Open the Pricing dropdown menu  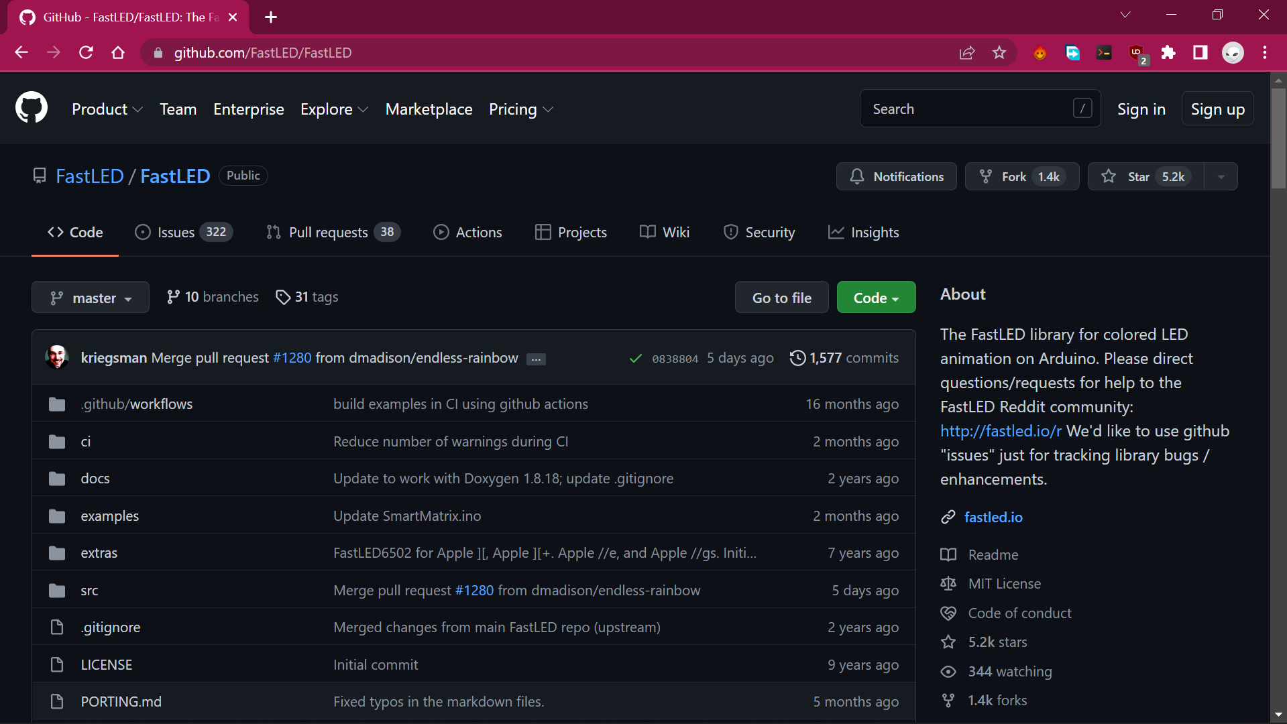(x=521, y=109)
